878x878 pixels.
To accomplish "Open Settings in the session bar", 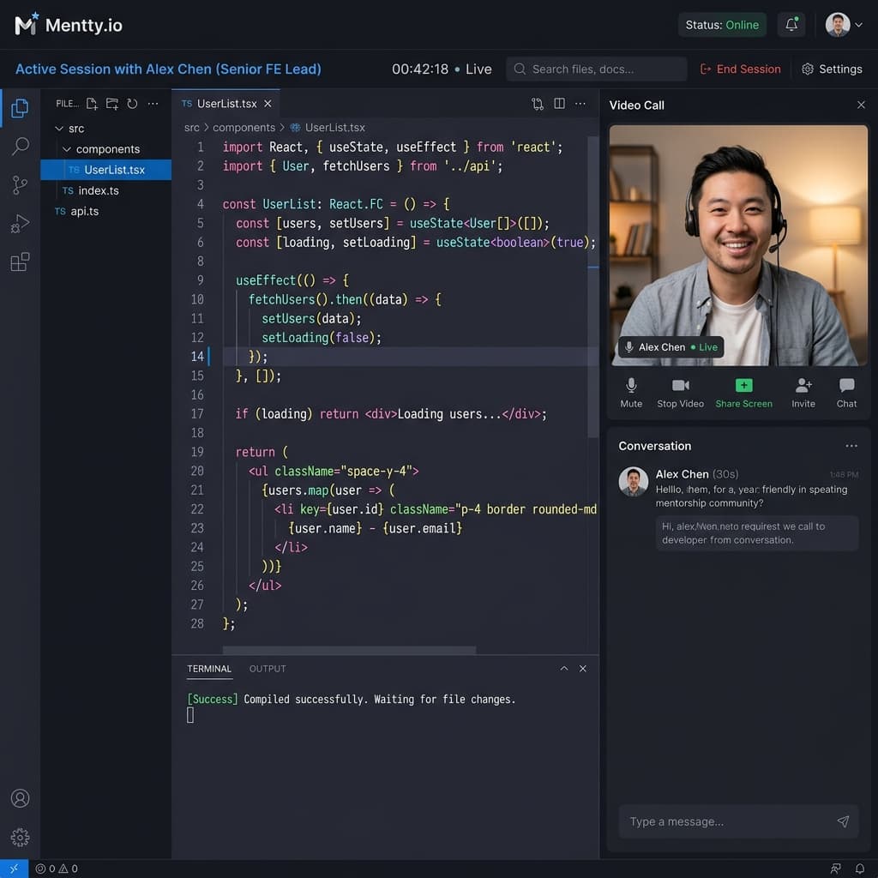I will pyautogui.click(x=832, y=69).
